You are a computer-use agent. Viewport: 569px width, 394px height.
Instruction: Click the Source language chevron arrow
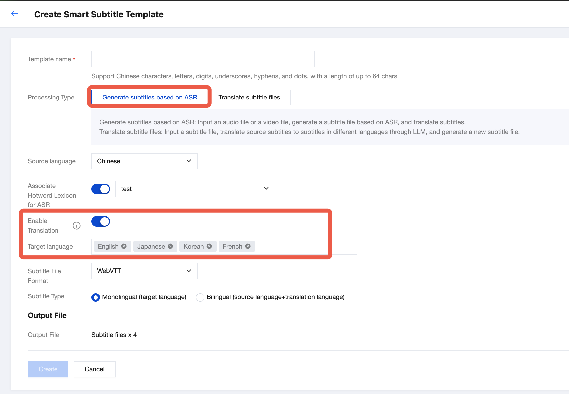189,161
